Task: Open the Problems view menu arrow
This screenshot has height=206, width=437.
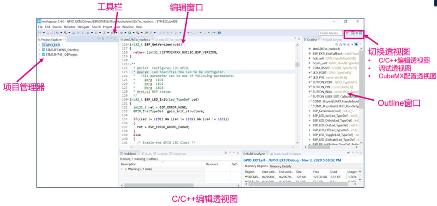Action: [x=230, y=152]
